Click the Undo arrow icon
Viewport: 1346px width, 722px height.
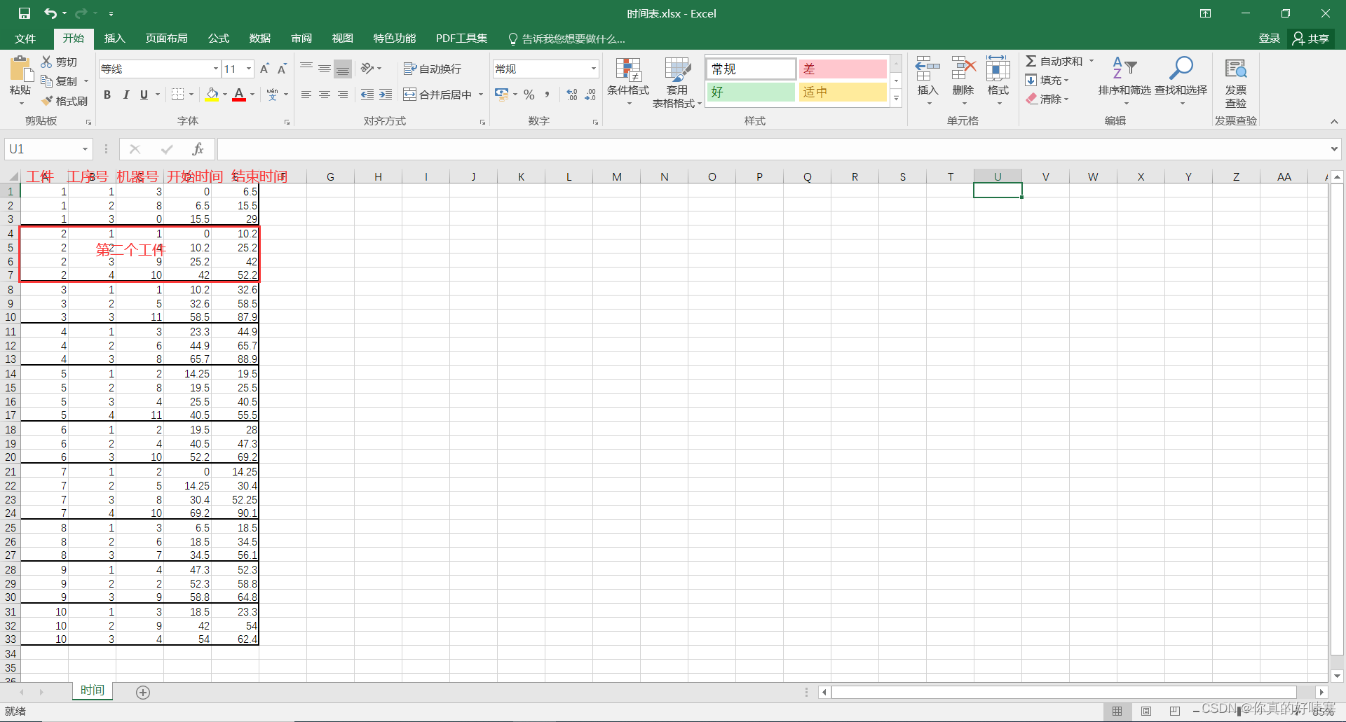click(50, 13)
